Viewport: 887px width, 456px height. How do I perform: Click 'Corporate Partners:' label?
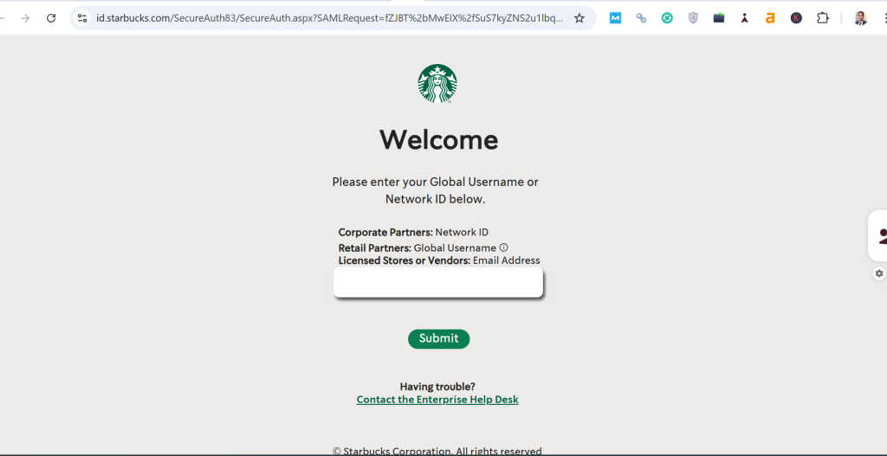(385, 232)
